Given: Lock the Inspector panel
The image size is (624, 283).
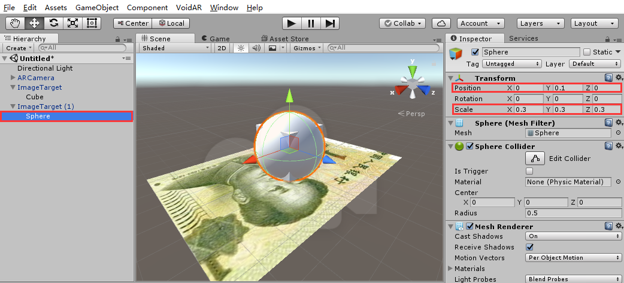Looking at the screenshot, I should point(607,39).
